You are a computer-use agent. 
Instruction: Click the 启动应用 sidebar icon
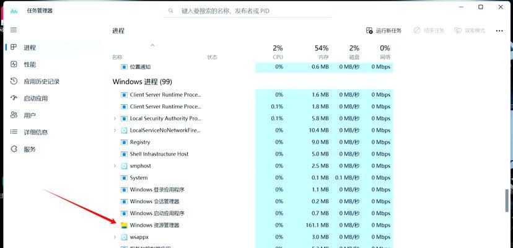pyautogui.click(x=14, y=98)
